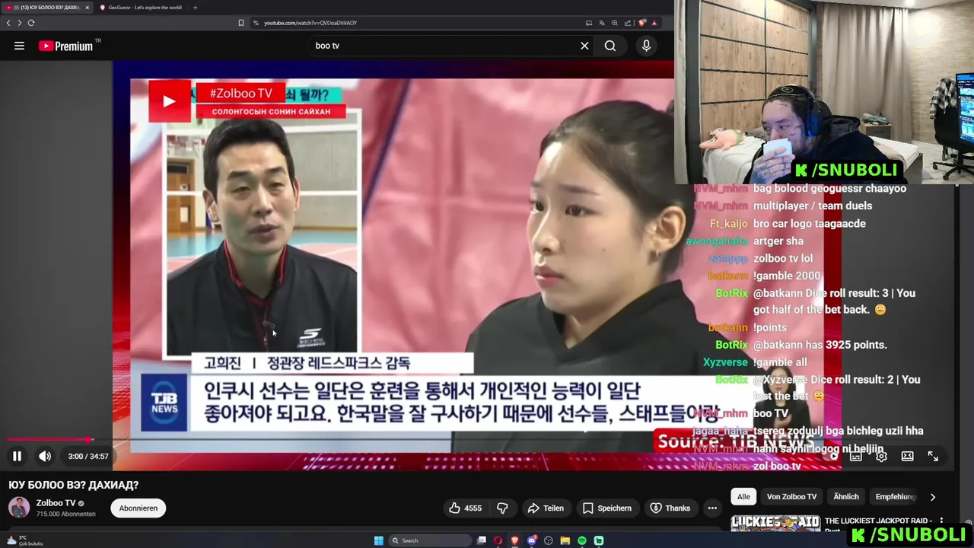This screenshot has height=548, width=974.
Task: Click the 715.000 Abonnenten subscriber count
Action: pyautogui.click(x=65, y=514)
